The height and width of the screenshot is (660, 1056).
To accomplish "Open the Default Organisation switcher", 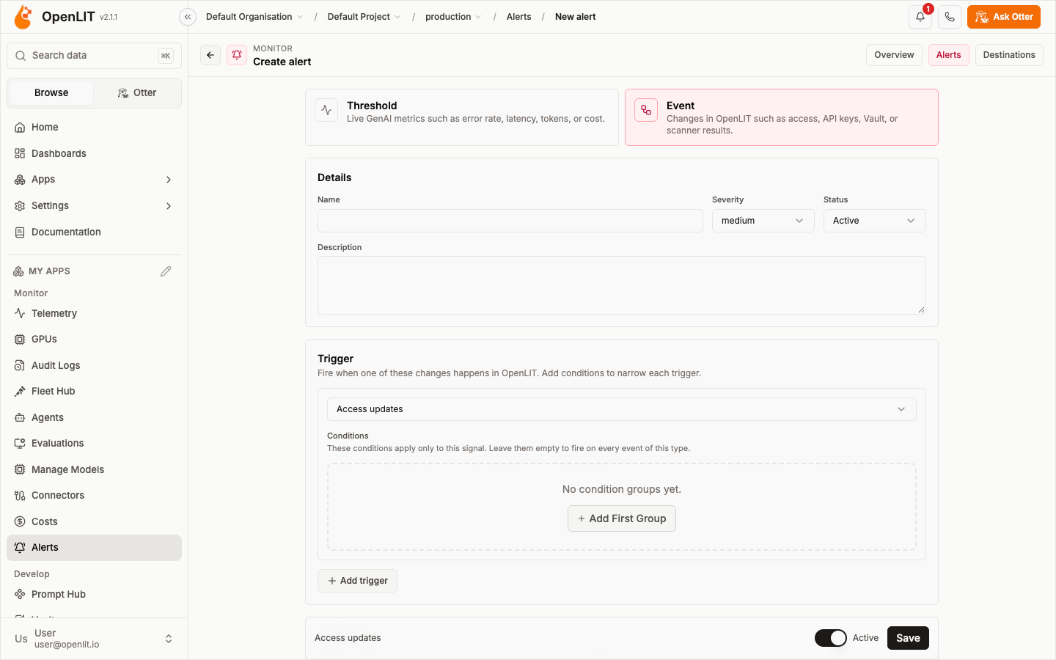I will point(254,17).
